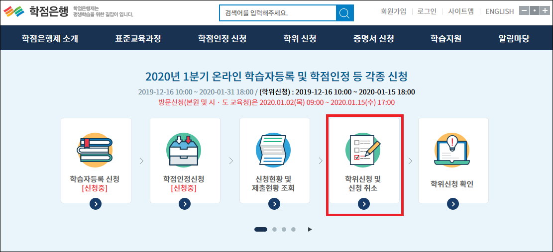Click the 로그인 link

[x=427, y=11]
